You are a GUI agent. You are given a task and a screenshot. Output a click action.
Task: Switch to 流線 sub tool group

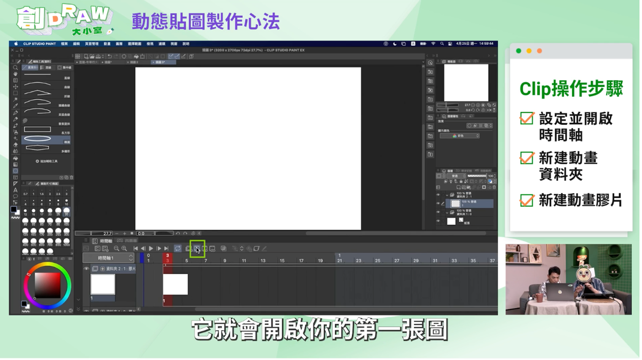(x=48, y=67)
